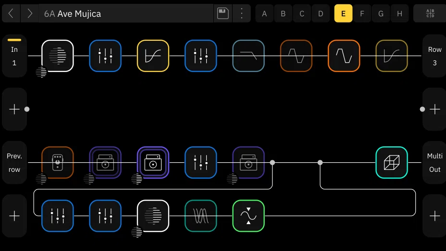Select the mixer node before the cube block
This screenshot has width=446, height=251.
click(320, 162)
